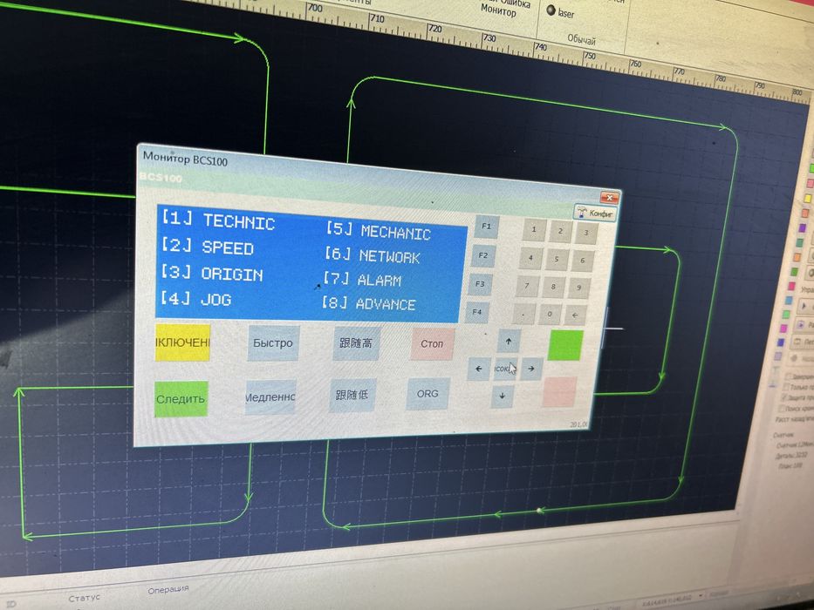Click keypad digit 9

point(578,288)
